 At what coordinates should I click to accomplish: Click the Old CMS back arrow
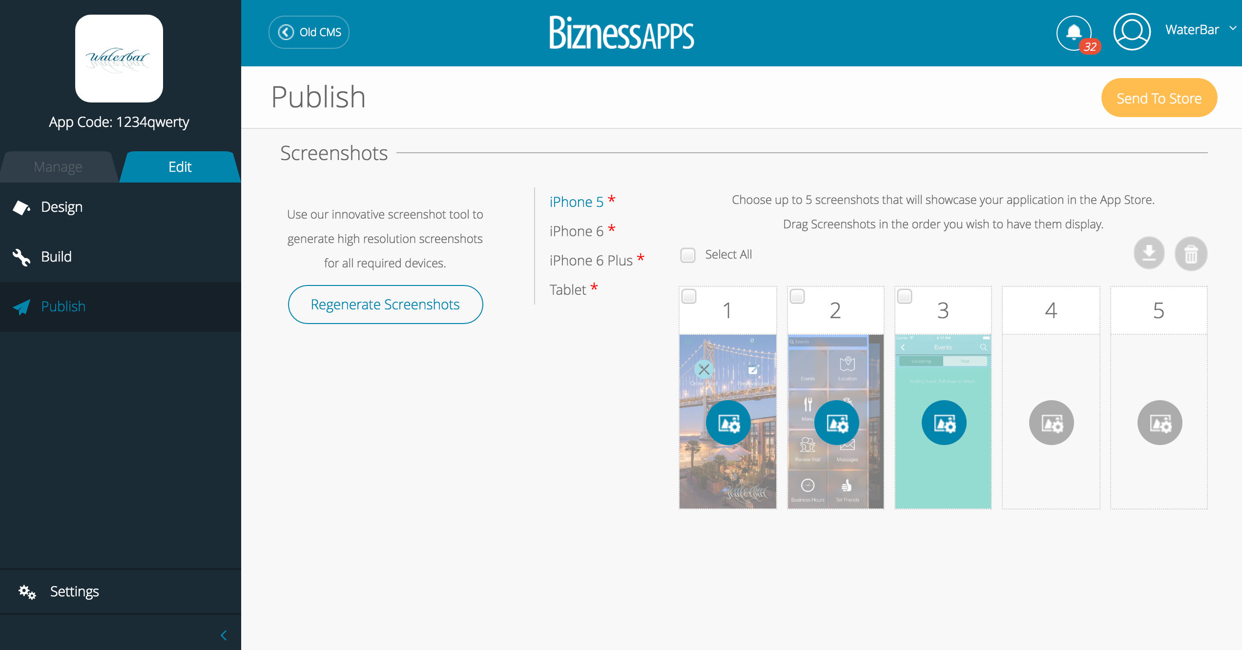tap(286, 31)
